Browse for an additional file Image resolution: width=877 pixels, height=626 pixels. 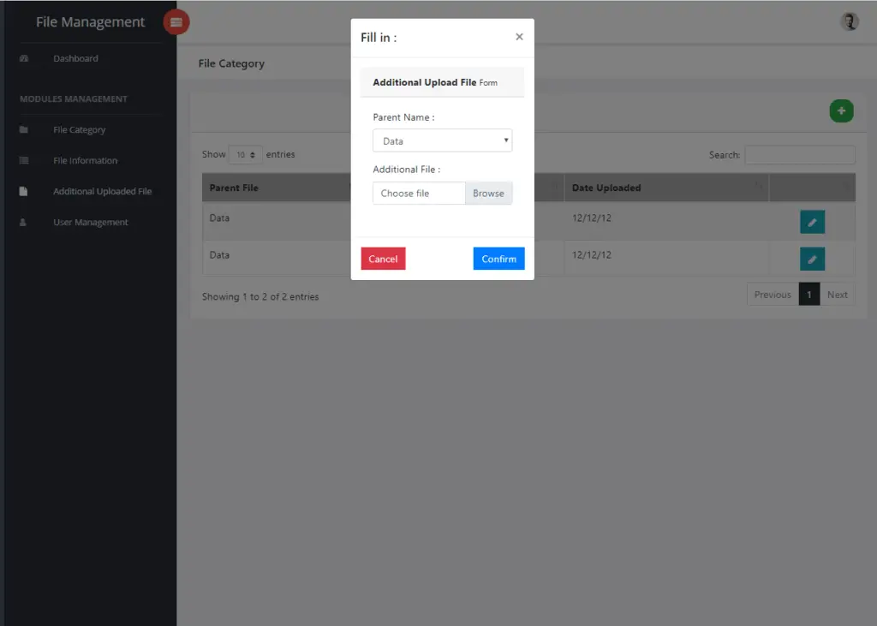[x=488, y=193]
